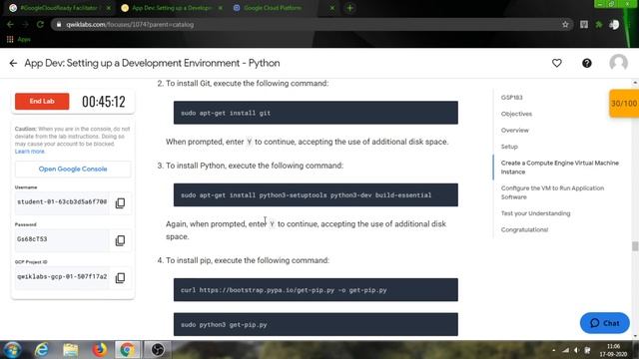Click the sudo apt-get install git code block
This screenshot has width=639, height=359.
(316, 113)
